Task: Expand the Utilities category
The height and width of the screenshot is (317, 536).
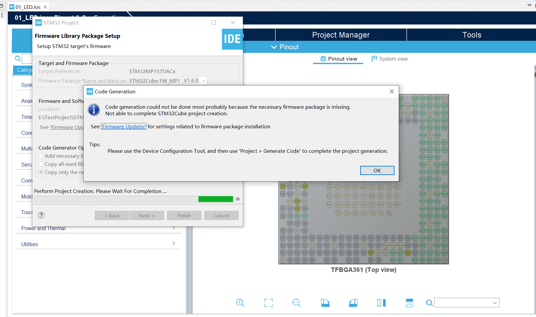Action: click(x=99, y=244)
